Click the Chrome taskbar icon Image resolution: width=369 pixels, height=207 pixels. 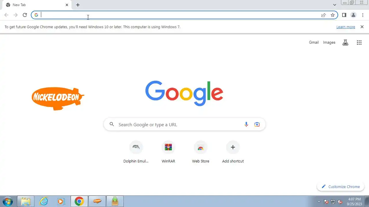[x=79, y=201]
